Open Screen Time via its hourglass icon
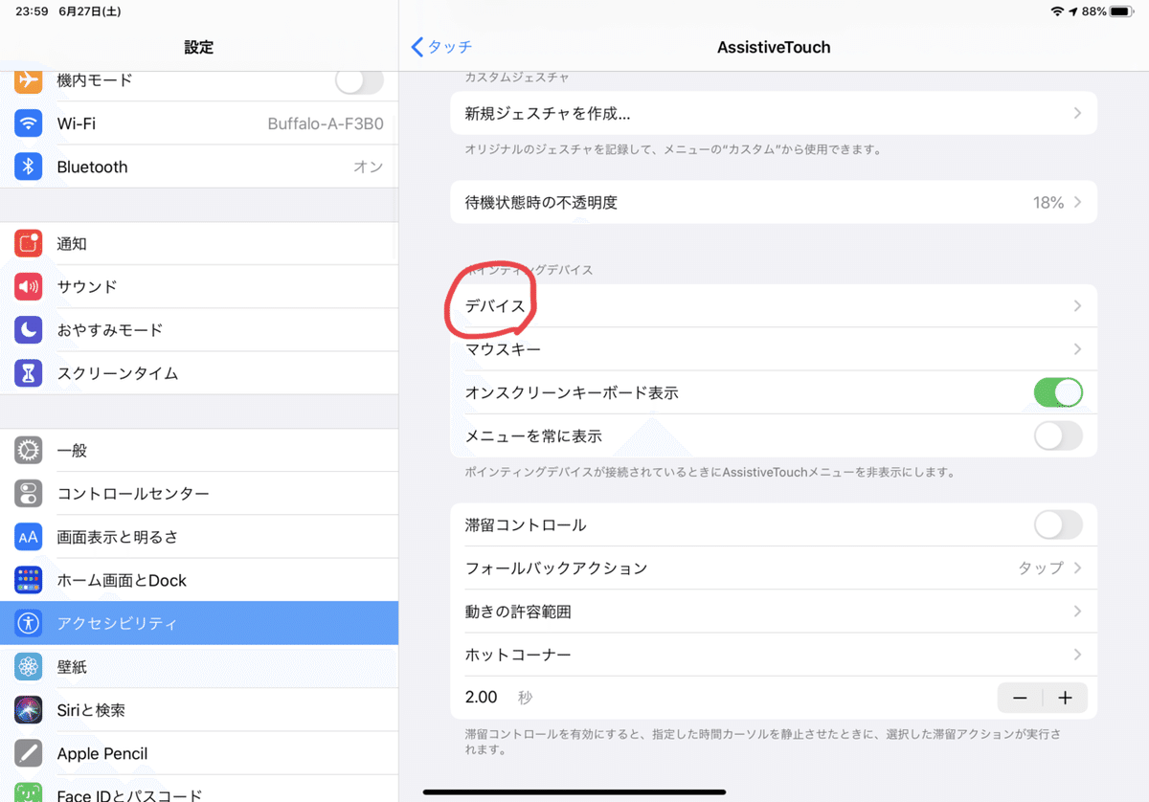This screenshot has height=802, width=1149. coord(28,372)
